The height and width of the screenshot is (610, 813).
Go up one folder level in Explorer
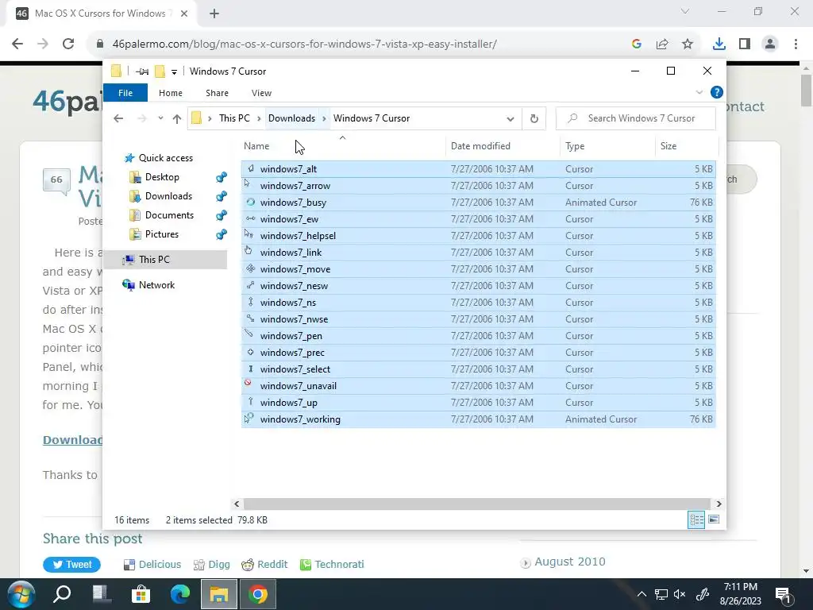[x=177, y=119]
